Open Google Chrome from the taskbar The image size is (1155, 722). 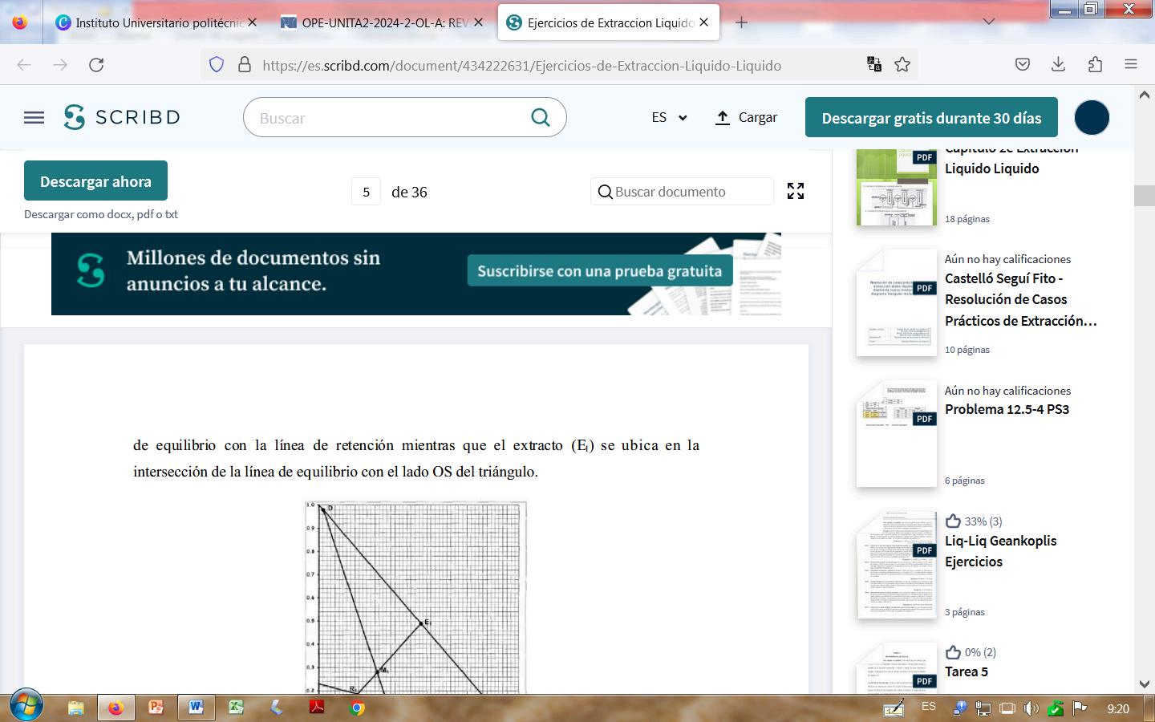(357, 708)
